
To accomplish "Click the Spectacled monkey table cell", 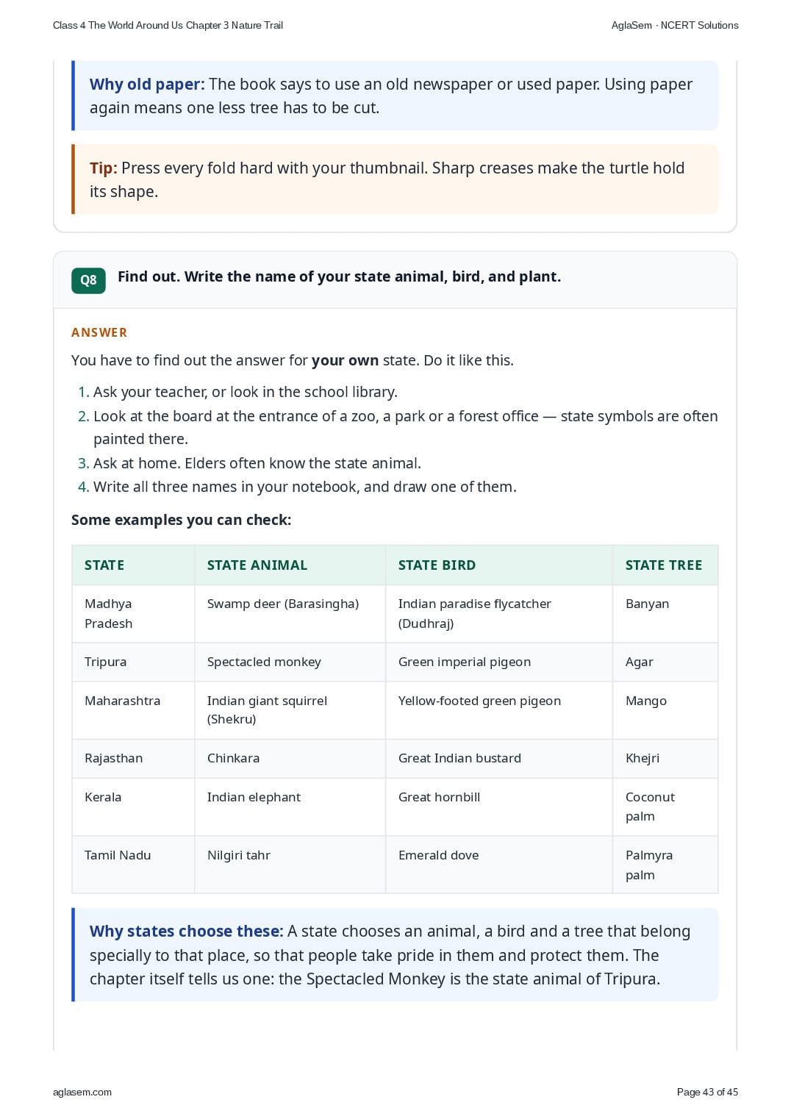I will [290, 662].
